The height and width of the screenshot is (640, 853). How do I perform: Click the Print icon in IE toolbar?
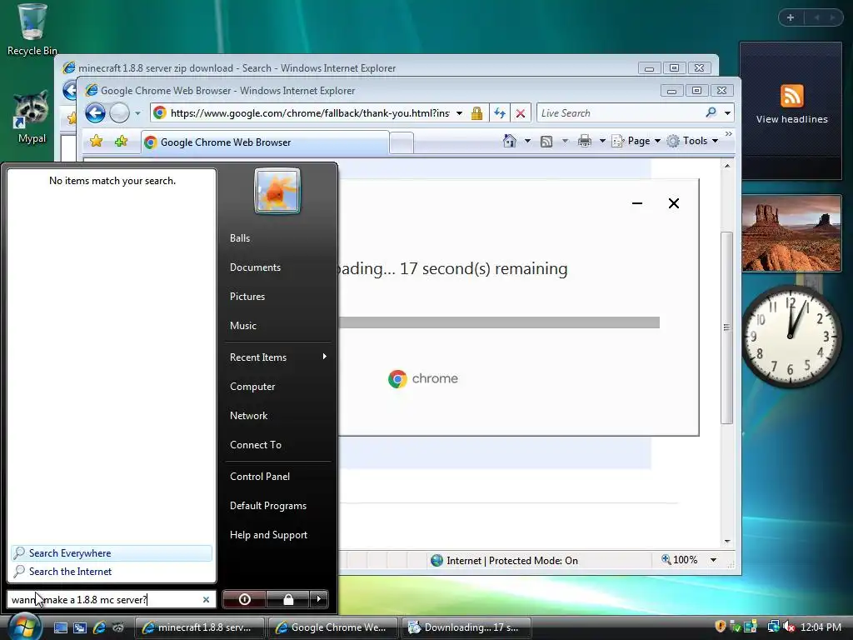pyautogui.click(x=585, y=141)
